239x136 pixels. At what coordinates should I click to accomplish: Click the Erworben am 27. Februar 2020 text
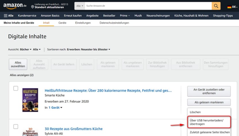(67, 101)
